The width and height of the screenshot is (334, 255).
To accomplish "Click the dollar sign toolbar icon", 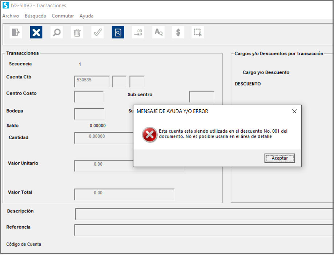I will pyautogui.click(x=178, y=32).
